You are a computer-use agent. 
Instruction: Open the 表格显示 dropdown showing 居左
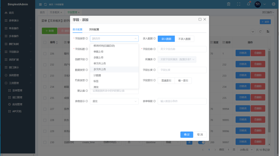pos(114,101)
